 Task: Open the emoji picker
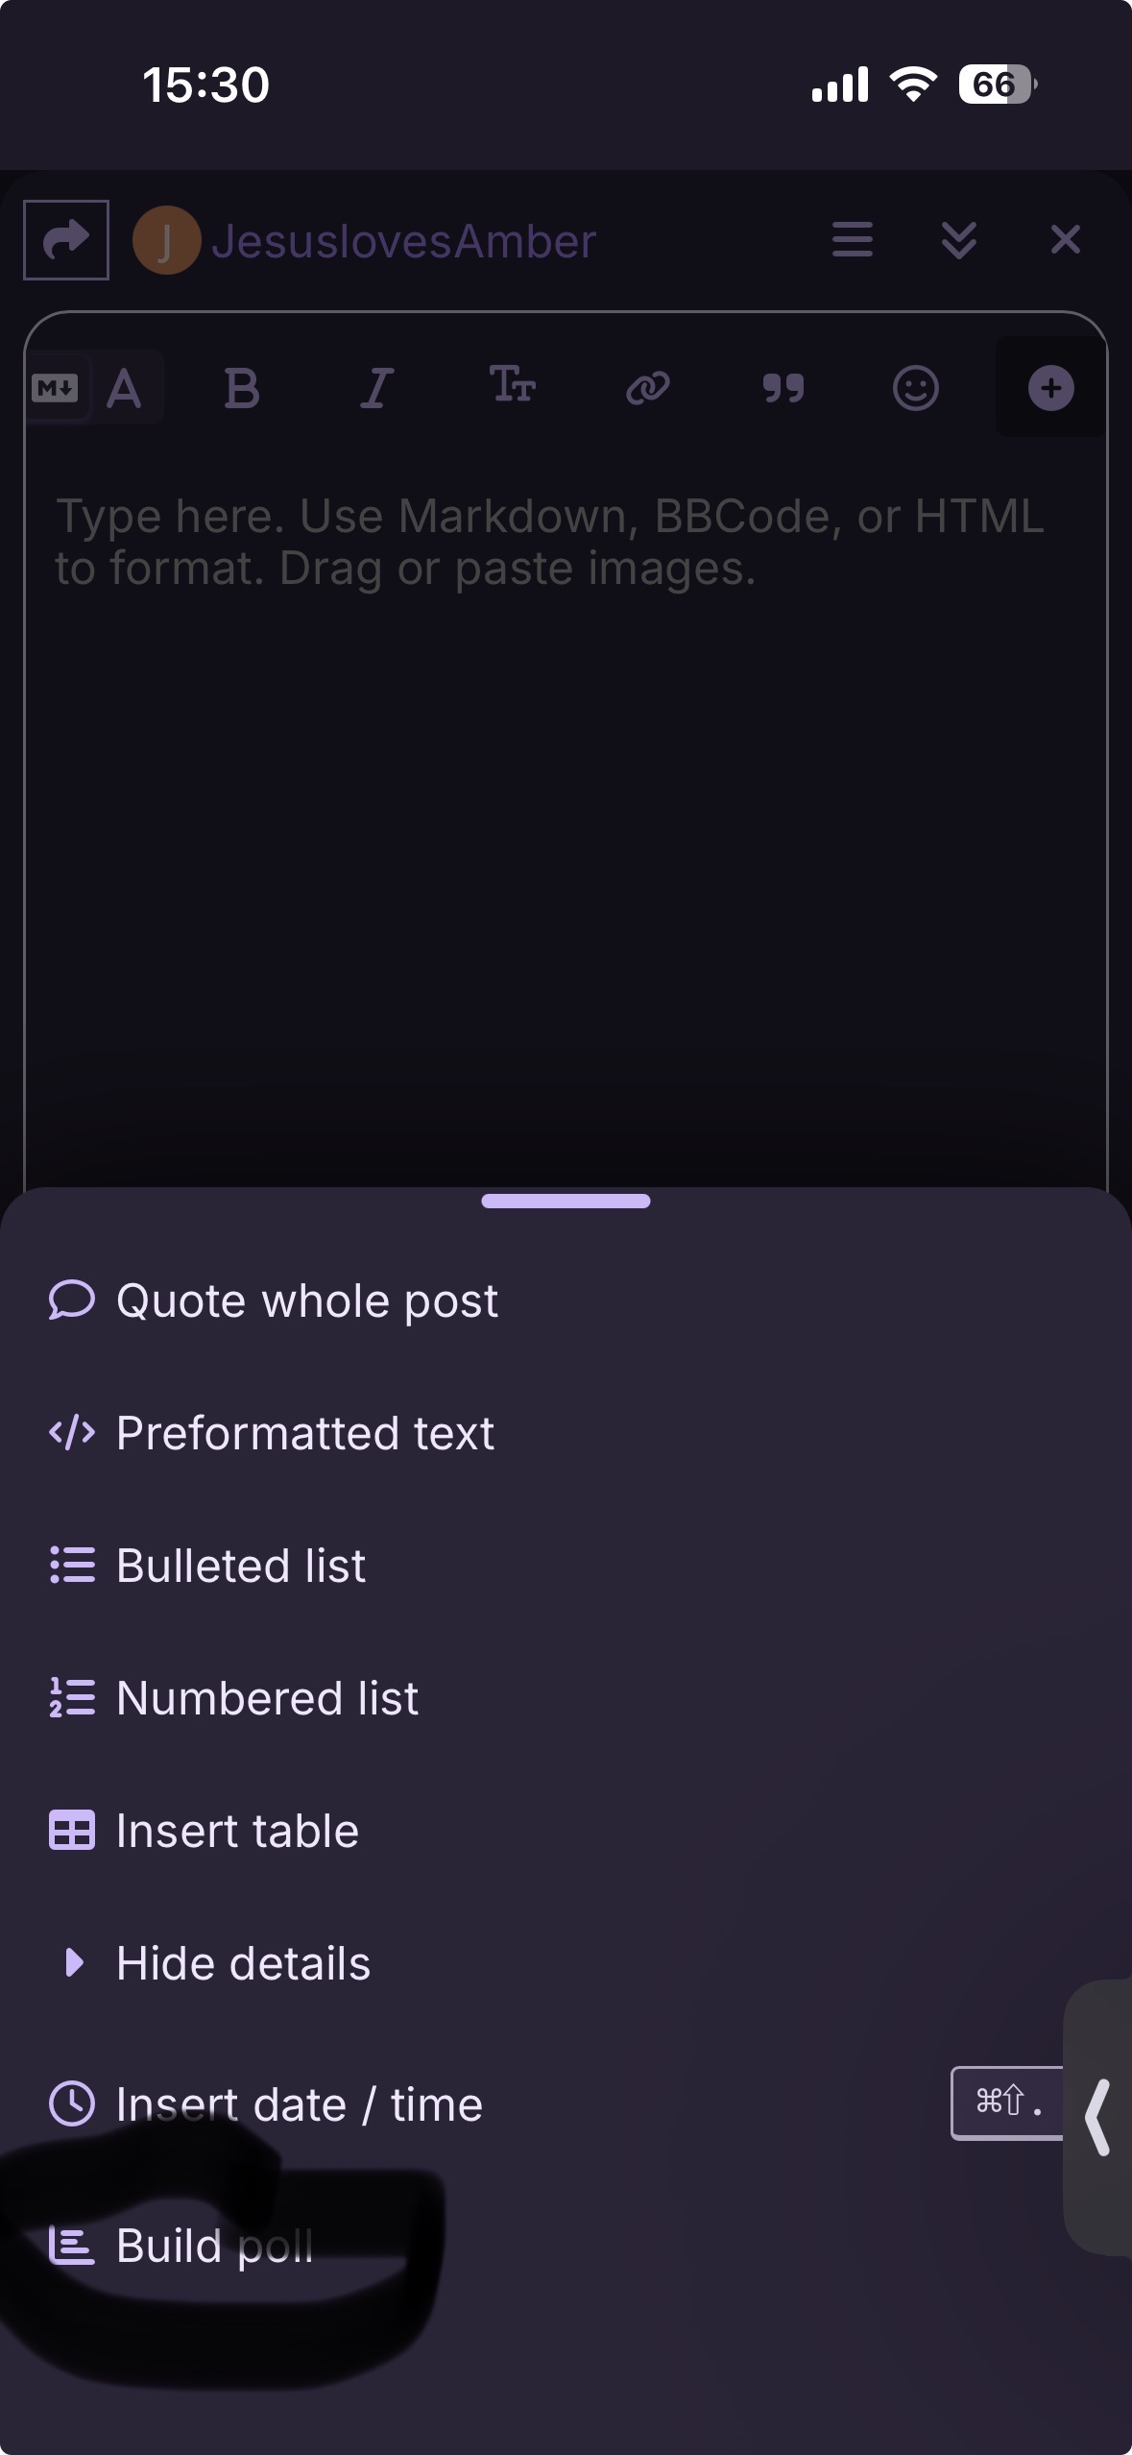[x=916, y=389]
